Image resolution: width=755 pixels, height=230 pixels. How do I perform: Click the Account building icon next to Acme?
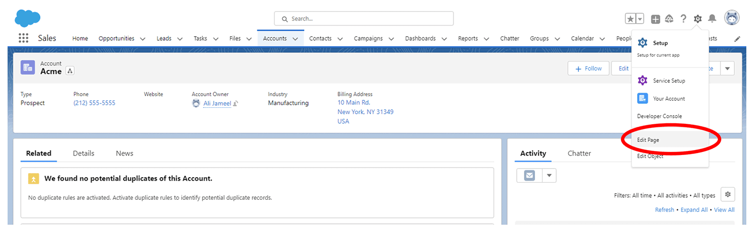[28, 67]
